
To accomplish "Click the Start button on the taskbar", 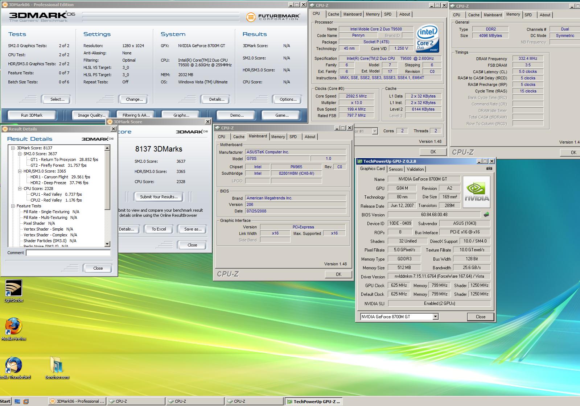I will [5, 401].
